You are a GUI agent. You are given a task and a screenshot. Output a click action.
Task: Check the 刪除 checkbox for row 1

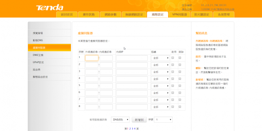(x=180, y=58)
